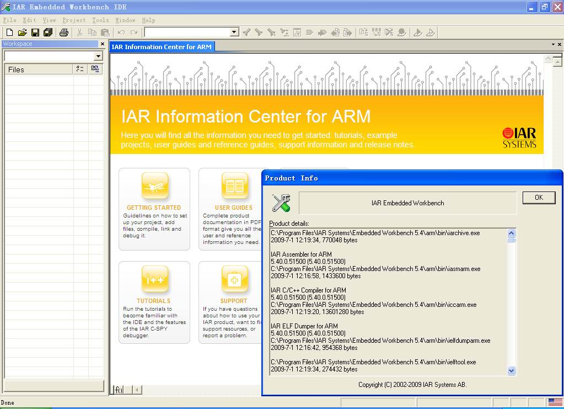Click the 'IAR ELF Dumper for ARM' line
The height and width of the screenshot is (409, 564).
click(304, 326)
